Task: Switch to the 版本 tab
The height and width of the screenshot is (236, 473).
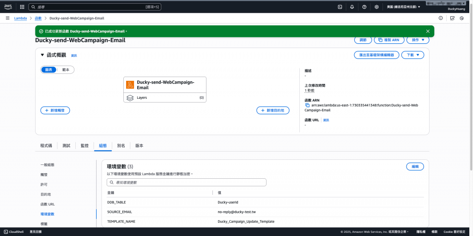Action: coord(139,145)
